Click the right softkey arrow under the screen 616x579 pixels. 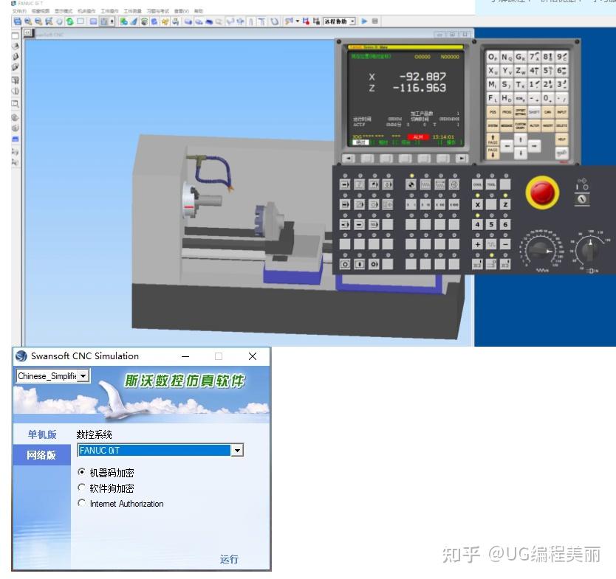pos(462,159)
